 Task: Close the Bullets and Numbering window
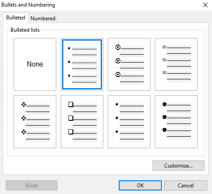pyautogui.click(x=205, y=5)
